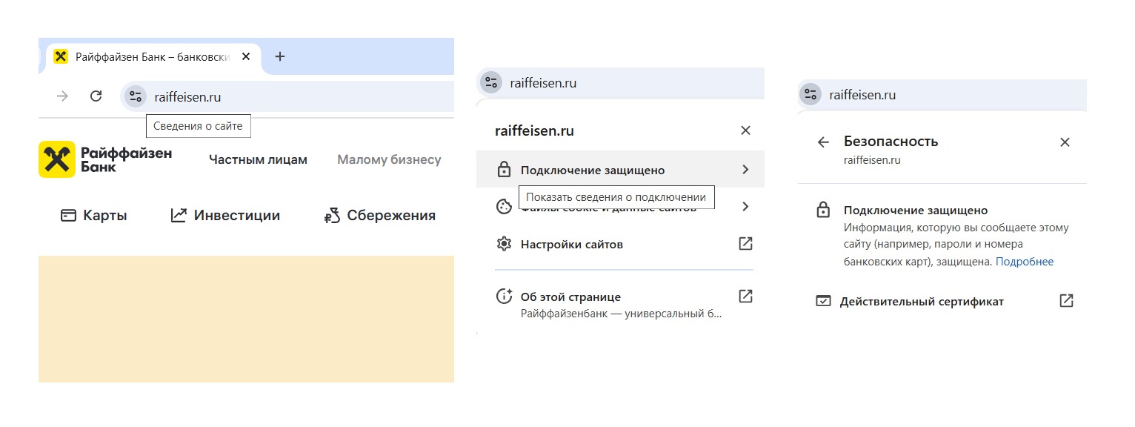Open the Сбережения menu item
1135x427 pixels.
coord(380,216)
